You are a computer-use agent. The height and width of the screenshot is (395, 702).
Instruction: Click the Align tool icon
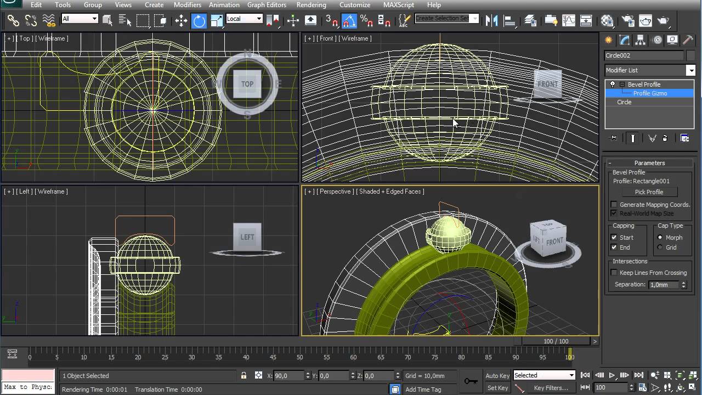point(509,21)
